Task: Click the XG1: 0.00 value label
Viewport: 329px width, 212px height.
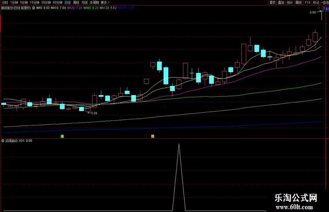Action: [25, 141]
